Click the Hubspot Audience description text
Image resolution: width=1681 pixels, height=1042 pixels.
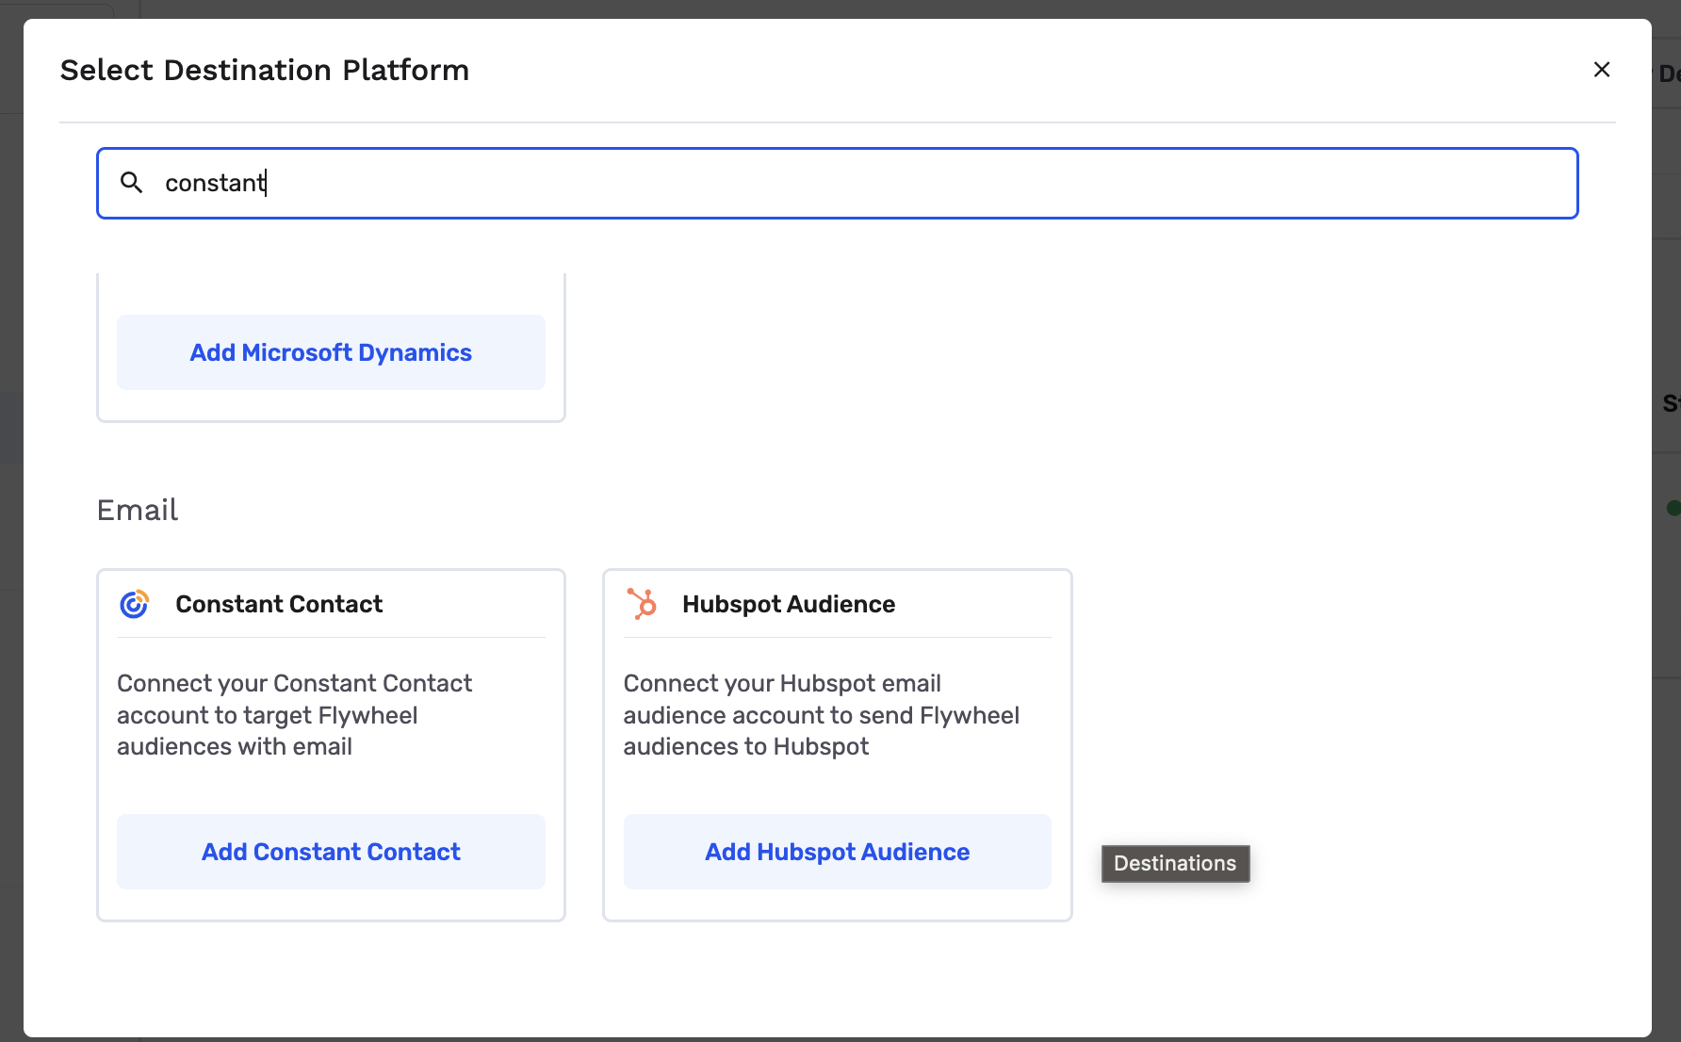821,715
